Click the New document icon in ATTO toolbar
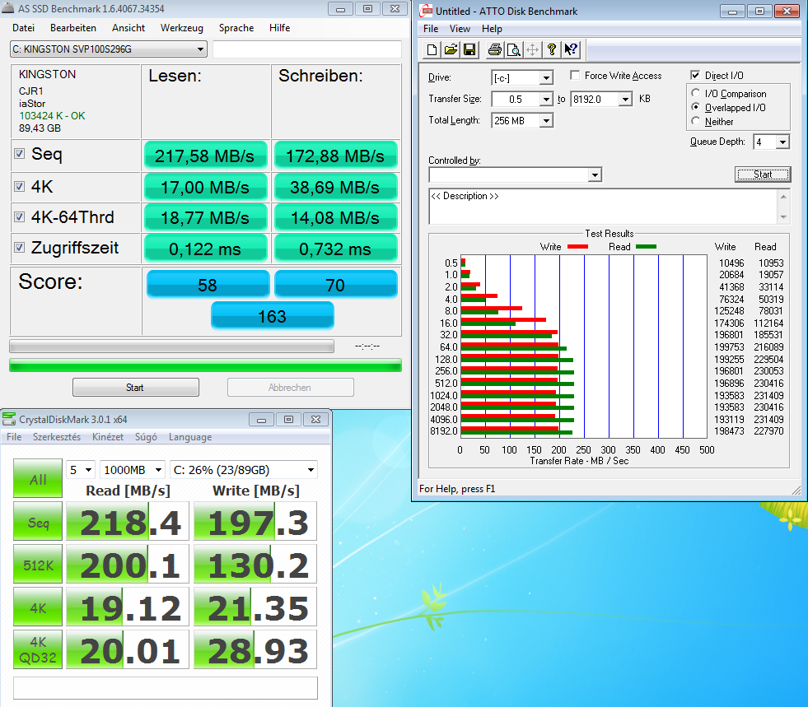This screenshot has width=808, height=707. click(432, 49)
